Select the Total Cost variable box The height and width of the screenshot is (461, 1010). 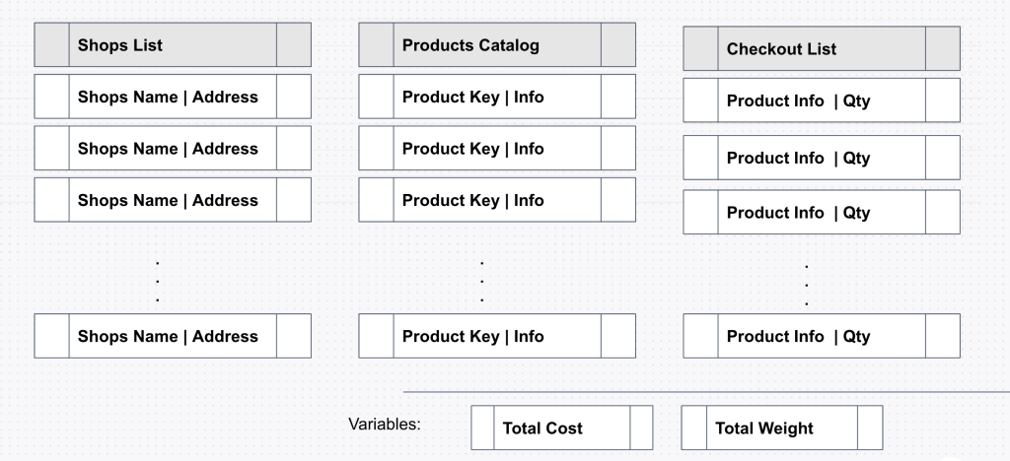(561, 428)
